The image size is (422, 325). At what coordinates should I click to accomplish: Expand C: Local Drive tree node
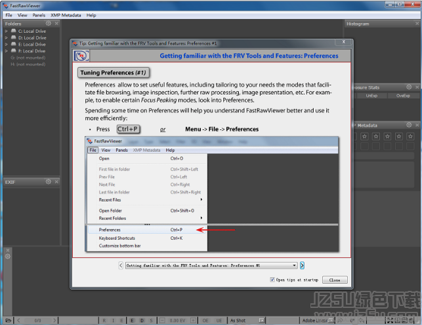pos(6,31)
